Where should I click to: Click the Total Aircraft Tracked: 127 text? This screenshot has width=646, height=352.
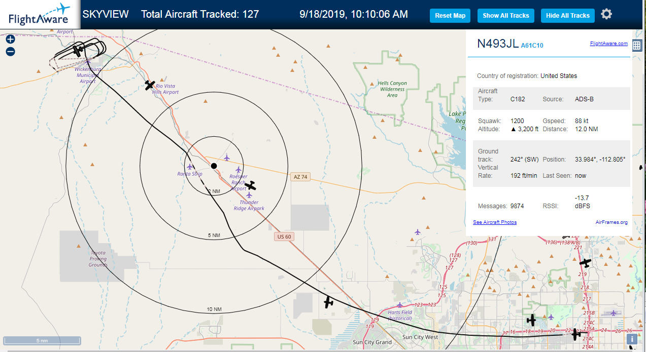coord(200,14)
